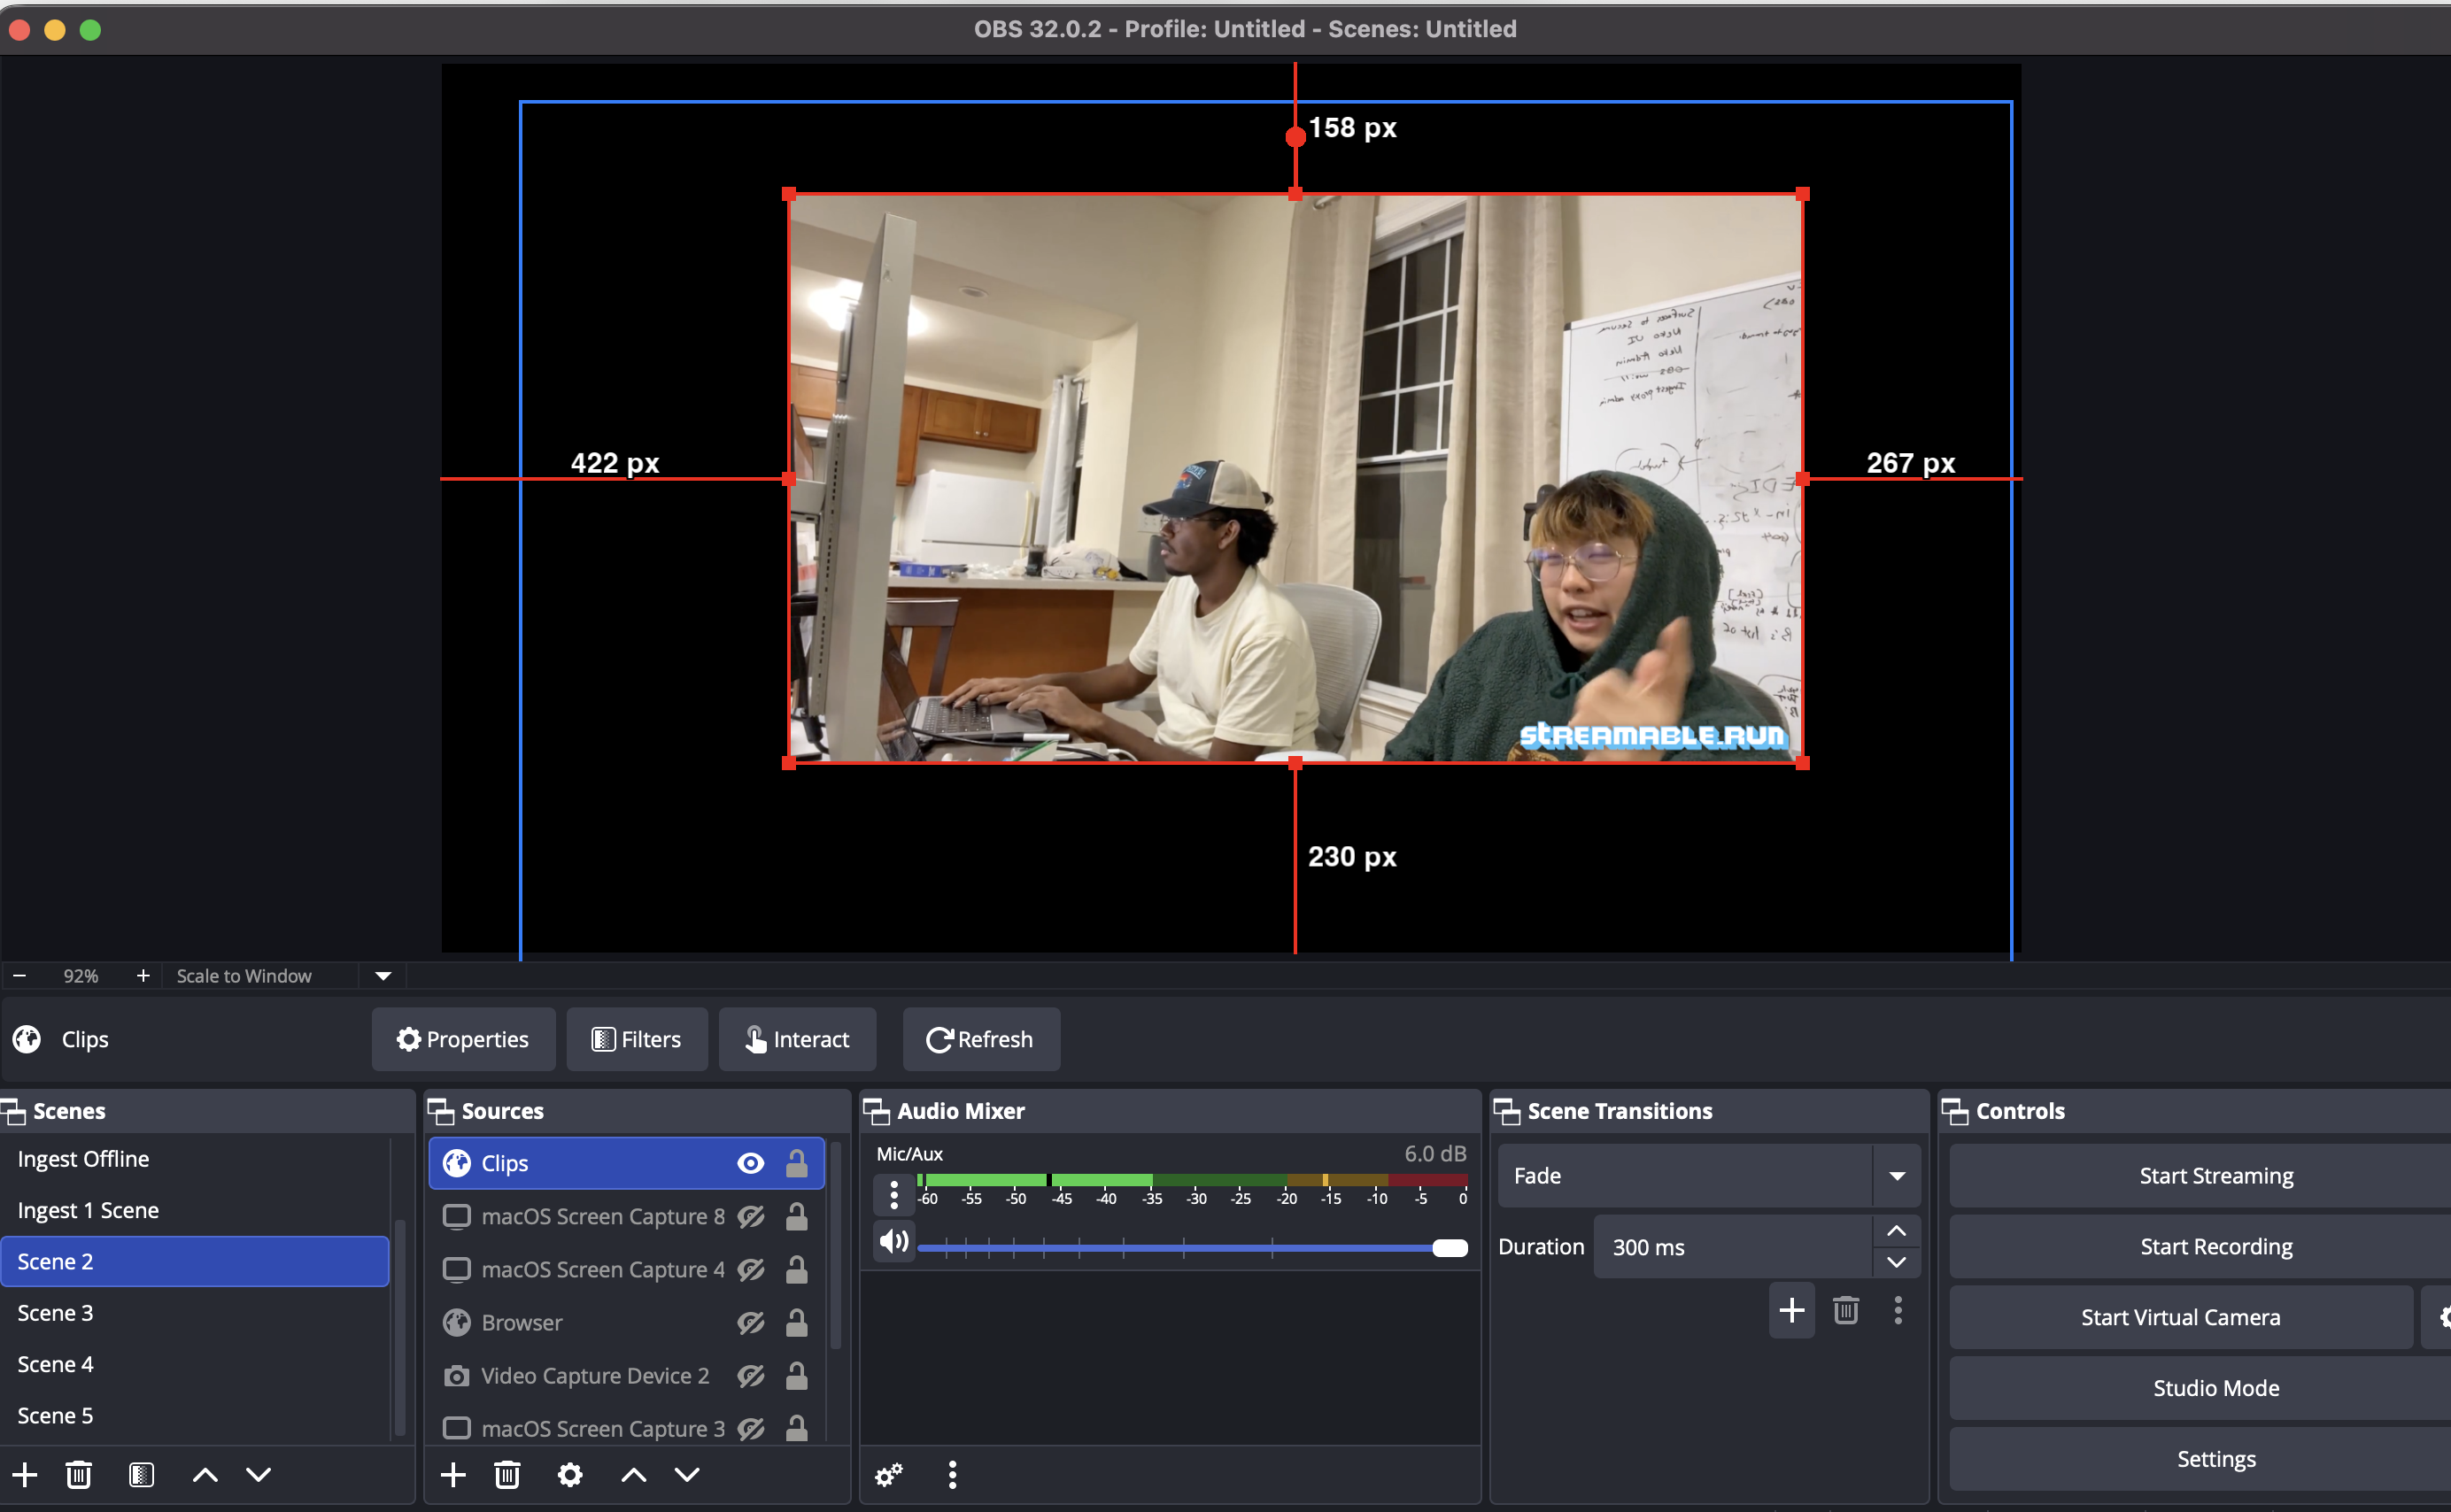Mute Mic/Aux with the speaker icon

pos(893,1241)
